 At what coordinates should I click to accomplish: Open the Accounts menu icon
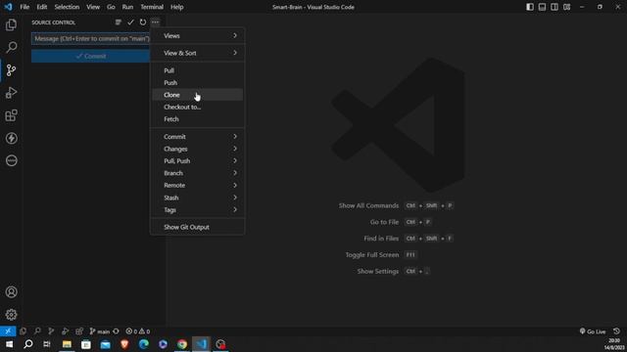[11, 291]
